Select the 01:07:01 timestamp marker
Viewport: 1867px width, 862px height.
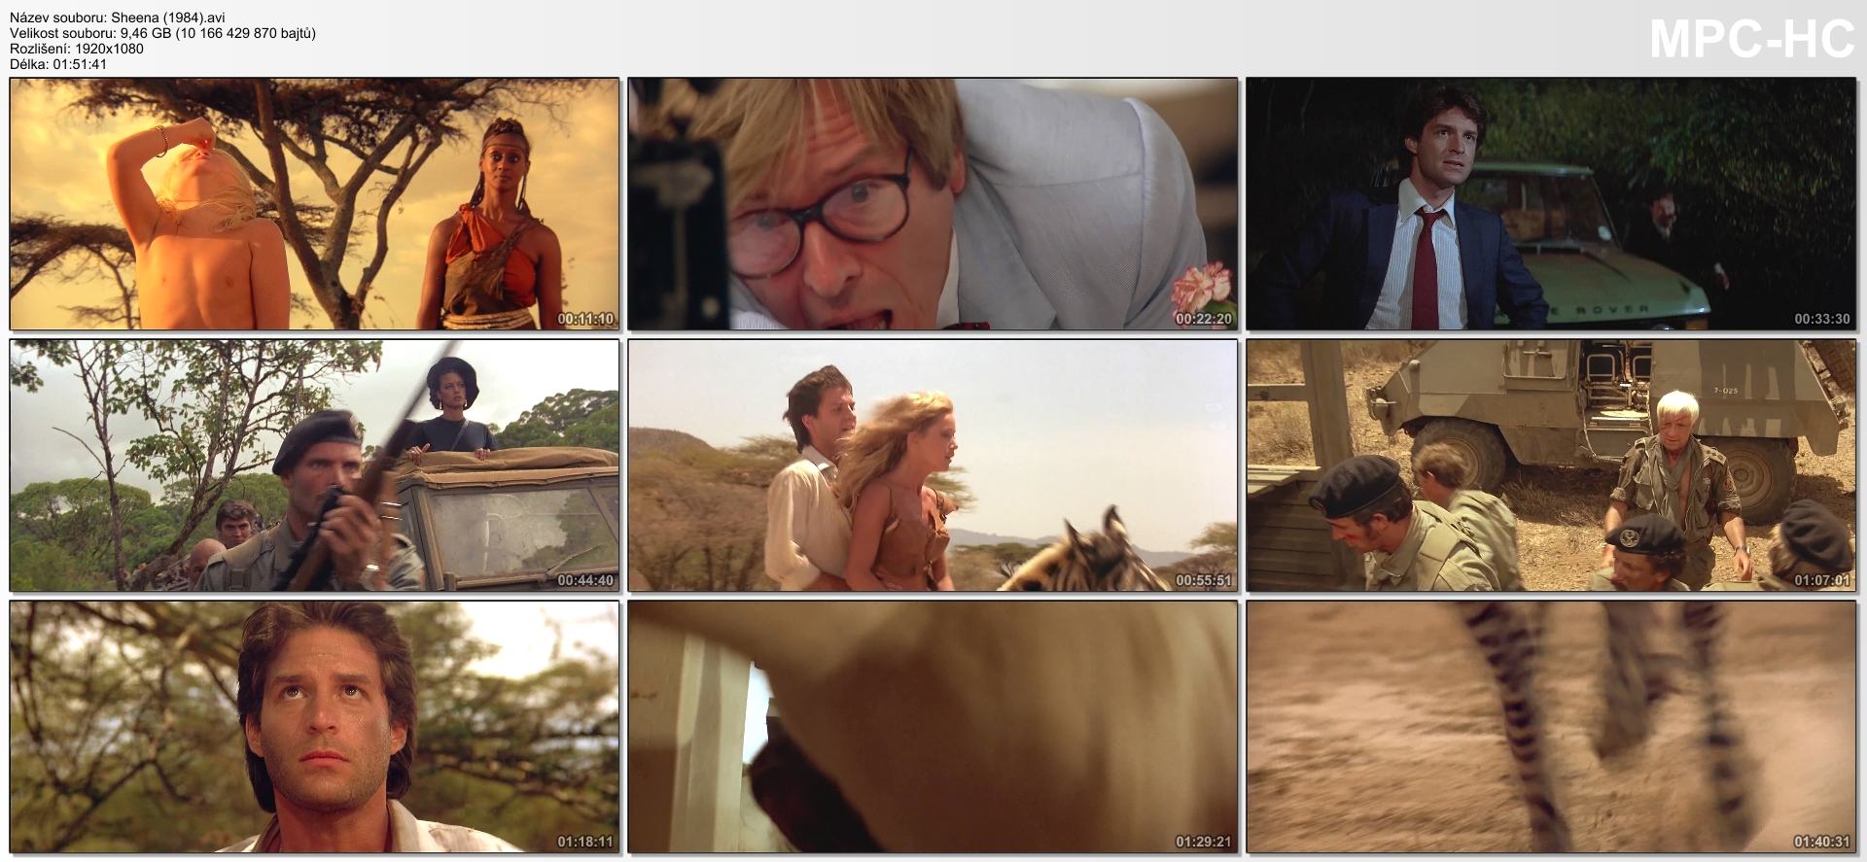[x=1821, y=580]
